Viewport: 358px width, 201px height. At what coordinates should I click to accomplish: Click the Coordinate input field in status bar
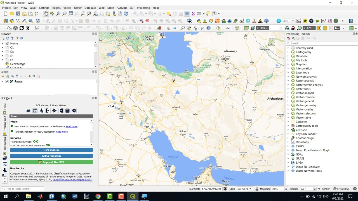[x=212, y=189]
